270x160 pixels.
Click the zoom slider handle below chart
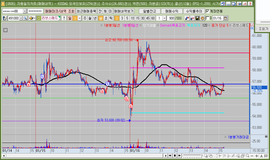click(202, 155)
